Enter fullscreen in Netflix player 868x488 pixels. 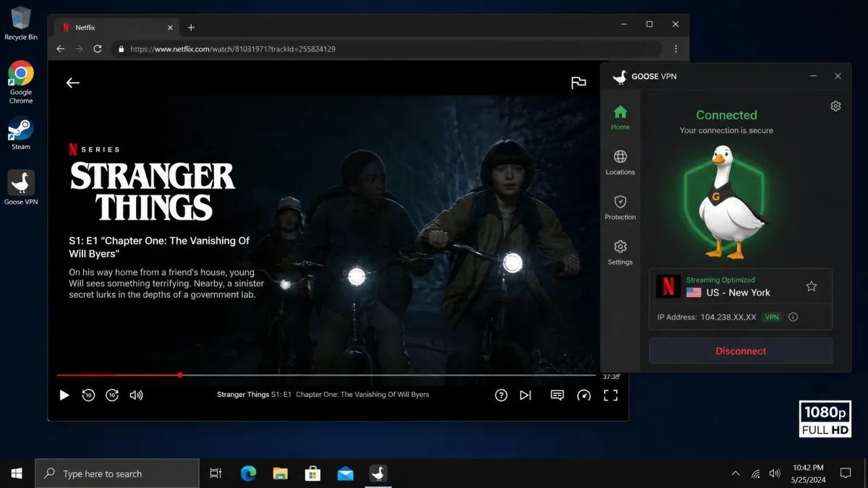(611, 395)
